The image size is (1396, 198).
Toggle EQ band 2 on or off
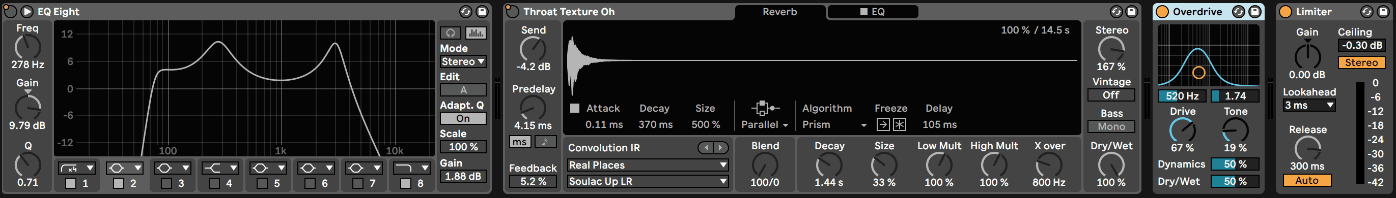coord(118,183)
